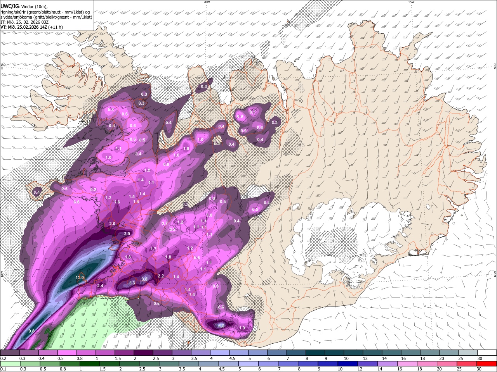Select the 3.8 value on the map
This screenshot has width=497, height=372.
(144, 279)
